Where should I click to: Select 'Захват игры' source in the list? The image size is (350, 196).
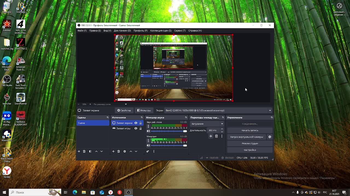pyautogui.click(x=123, y=128)
